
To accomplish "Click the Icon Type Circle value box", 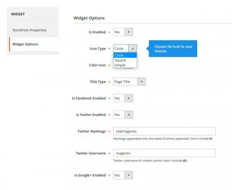I will tap(121, 48).
